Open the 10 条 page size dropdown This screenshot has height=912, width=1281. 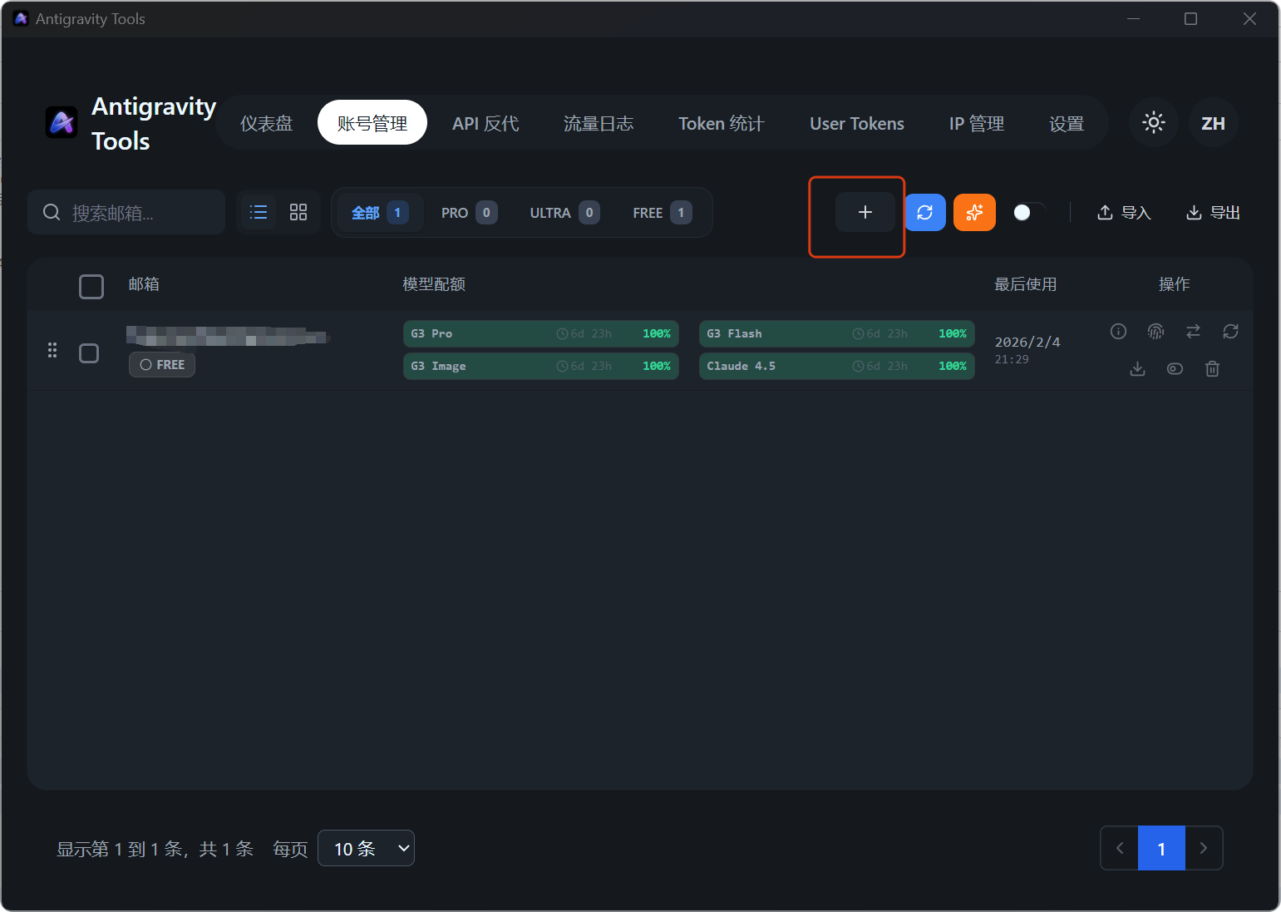coord(366,848)
